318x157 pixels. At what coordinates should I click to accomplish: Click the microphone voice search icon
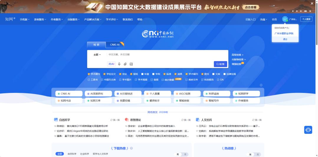119,64
